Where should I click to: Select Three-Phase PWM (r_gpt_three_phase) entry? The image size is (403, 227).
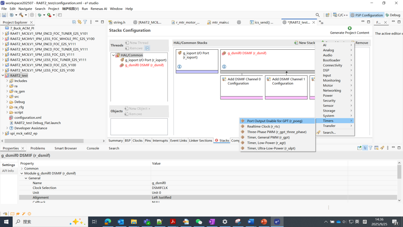(277, 132)
